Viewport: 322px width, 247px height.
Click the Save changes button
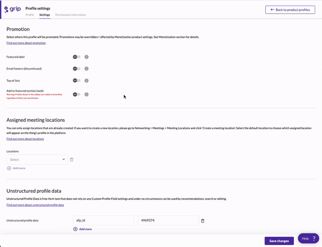[x=279, y=241]
